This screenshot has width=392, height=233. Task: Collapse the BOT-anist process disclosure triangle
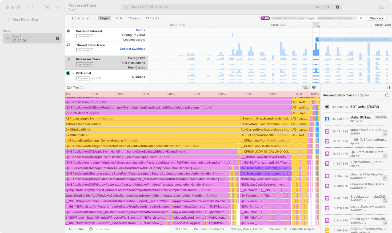click(x=73, y=73)
